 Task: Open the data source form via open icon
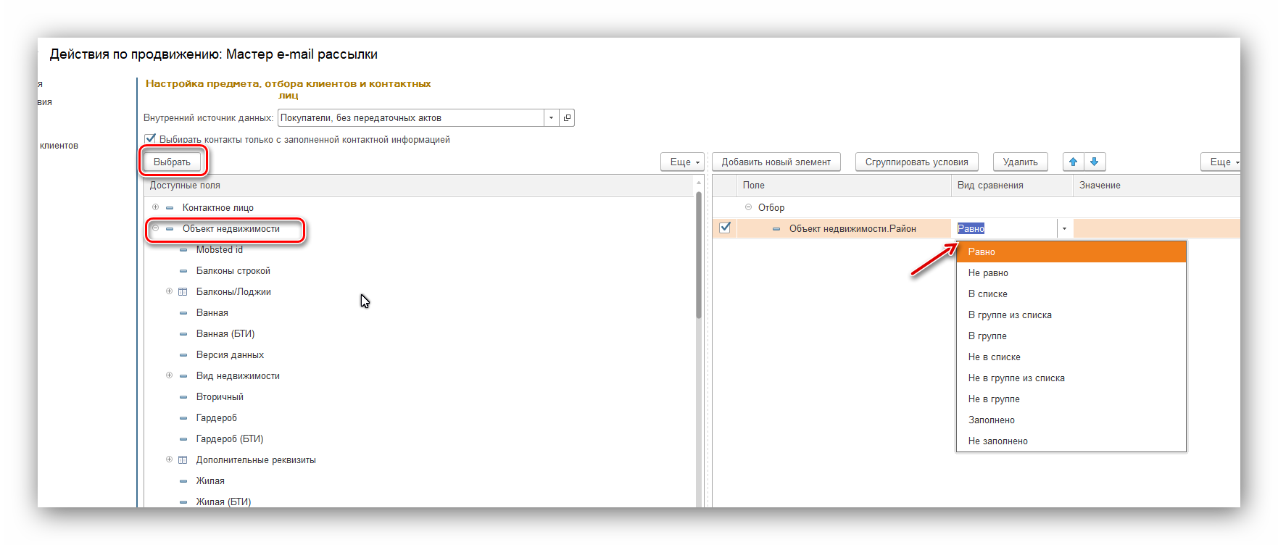[x=568, y=117]
